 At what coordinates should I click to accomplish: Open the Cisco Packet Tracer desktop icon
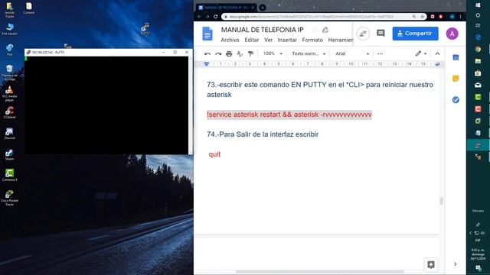9,198
